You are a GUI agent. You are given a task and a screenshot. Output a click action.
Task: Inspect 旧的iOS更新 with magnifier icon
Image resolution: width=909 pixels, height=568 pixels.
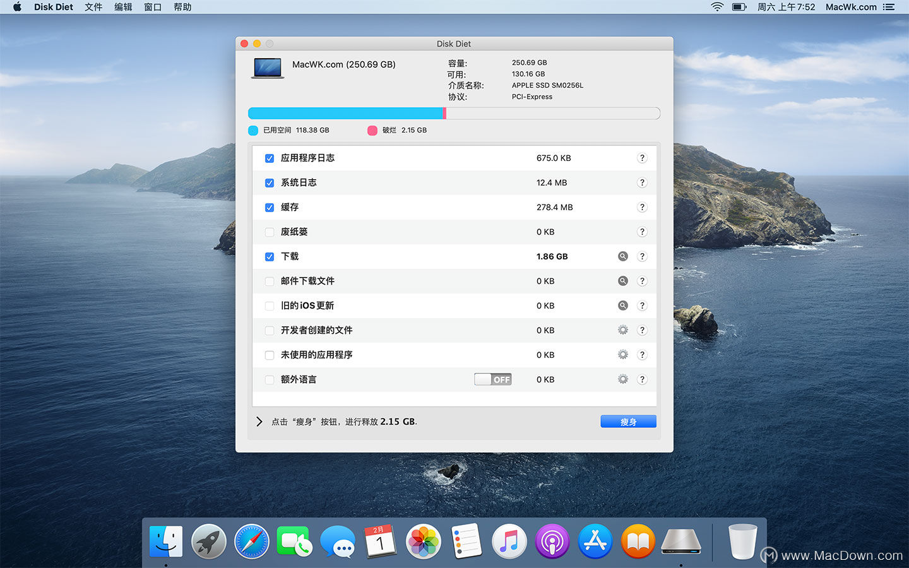(x=623, y=305)
